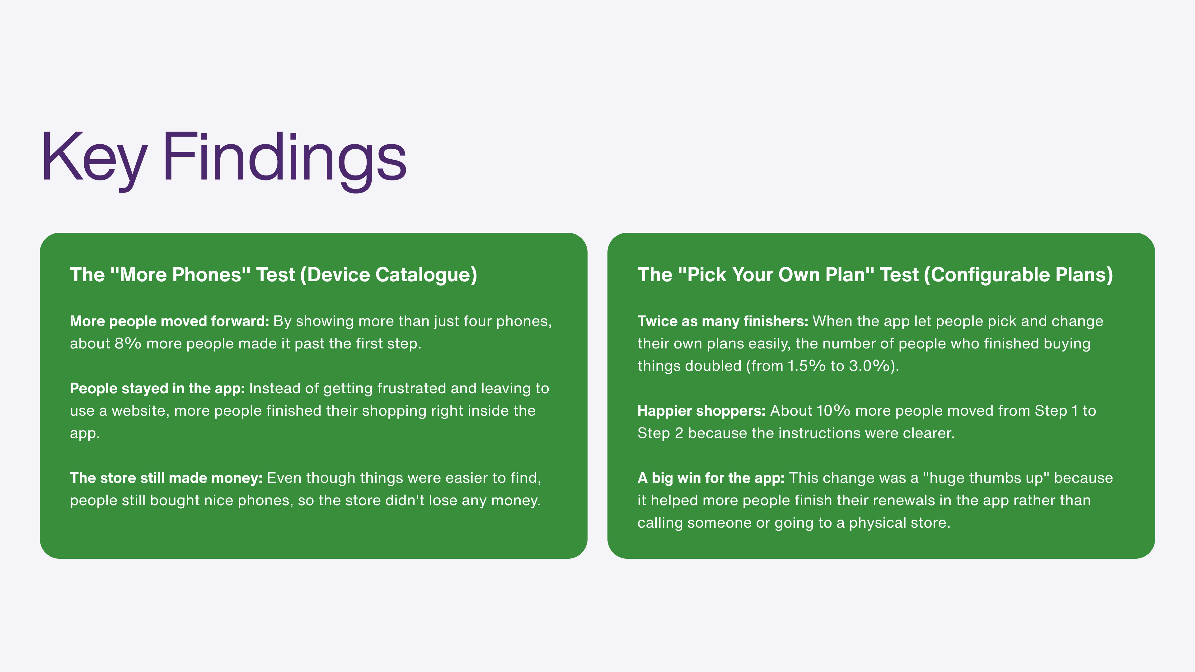Image resolution: width=1195 pixels, height=672 pixels.
Task: Click the "More people moved forward:" bold label
Action: click(x=169, y=321)
